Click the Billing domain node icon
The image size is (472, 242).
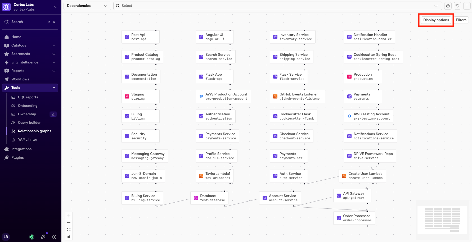127,116
